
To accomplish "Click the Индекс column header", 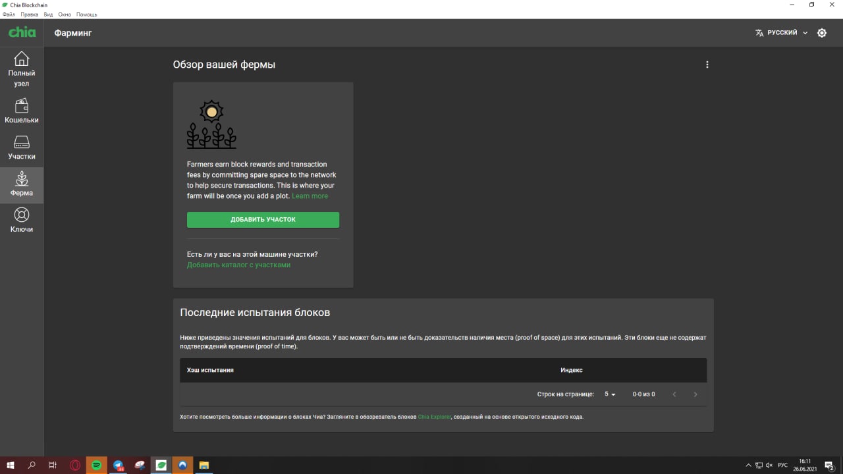I will [572, 370].
